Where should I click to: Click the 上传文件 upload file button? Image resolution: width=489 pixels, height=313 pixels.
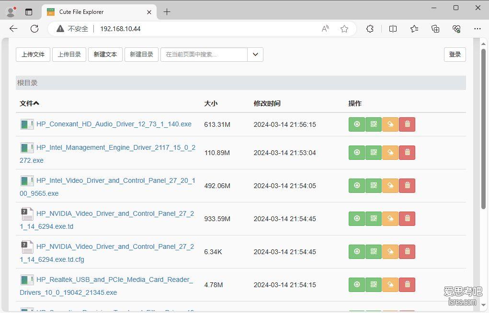click(x=33, y=55)
